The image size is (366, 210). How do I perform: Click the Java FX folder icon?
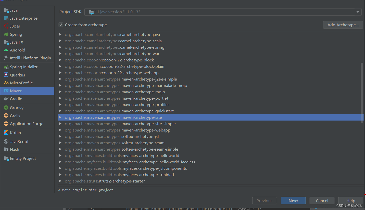(6, 42)
